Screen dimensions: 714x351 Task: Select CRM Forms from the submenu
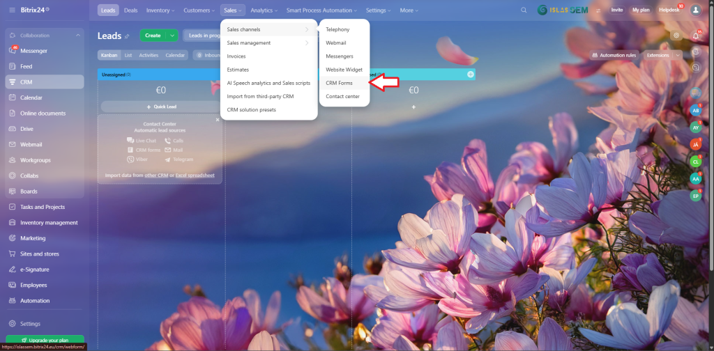(339, 83)
